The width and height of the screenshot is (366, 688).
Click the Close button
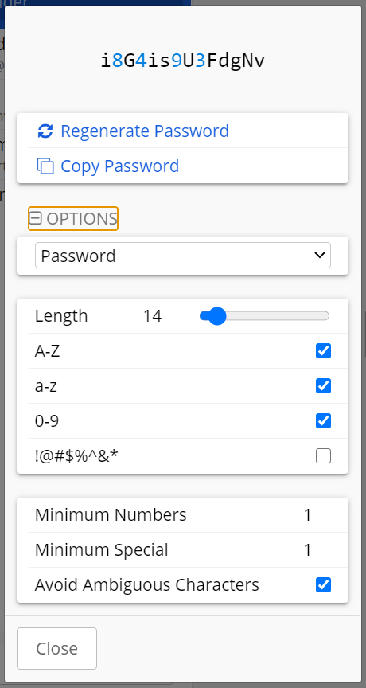point(57,648)
